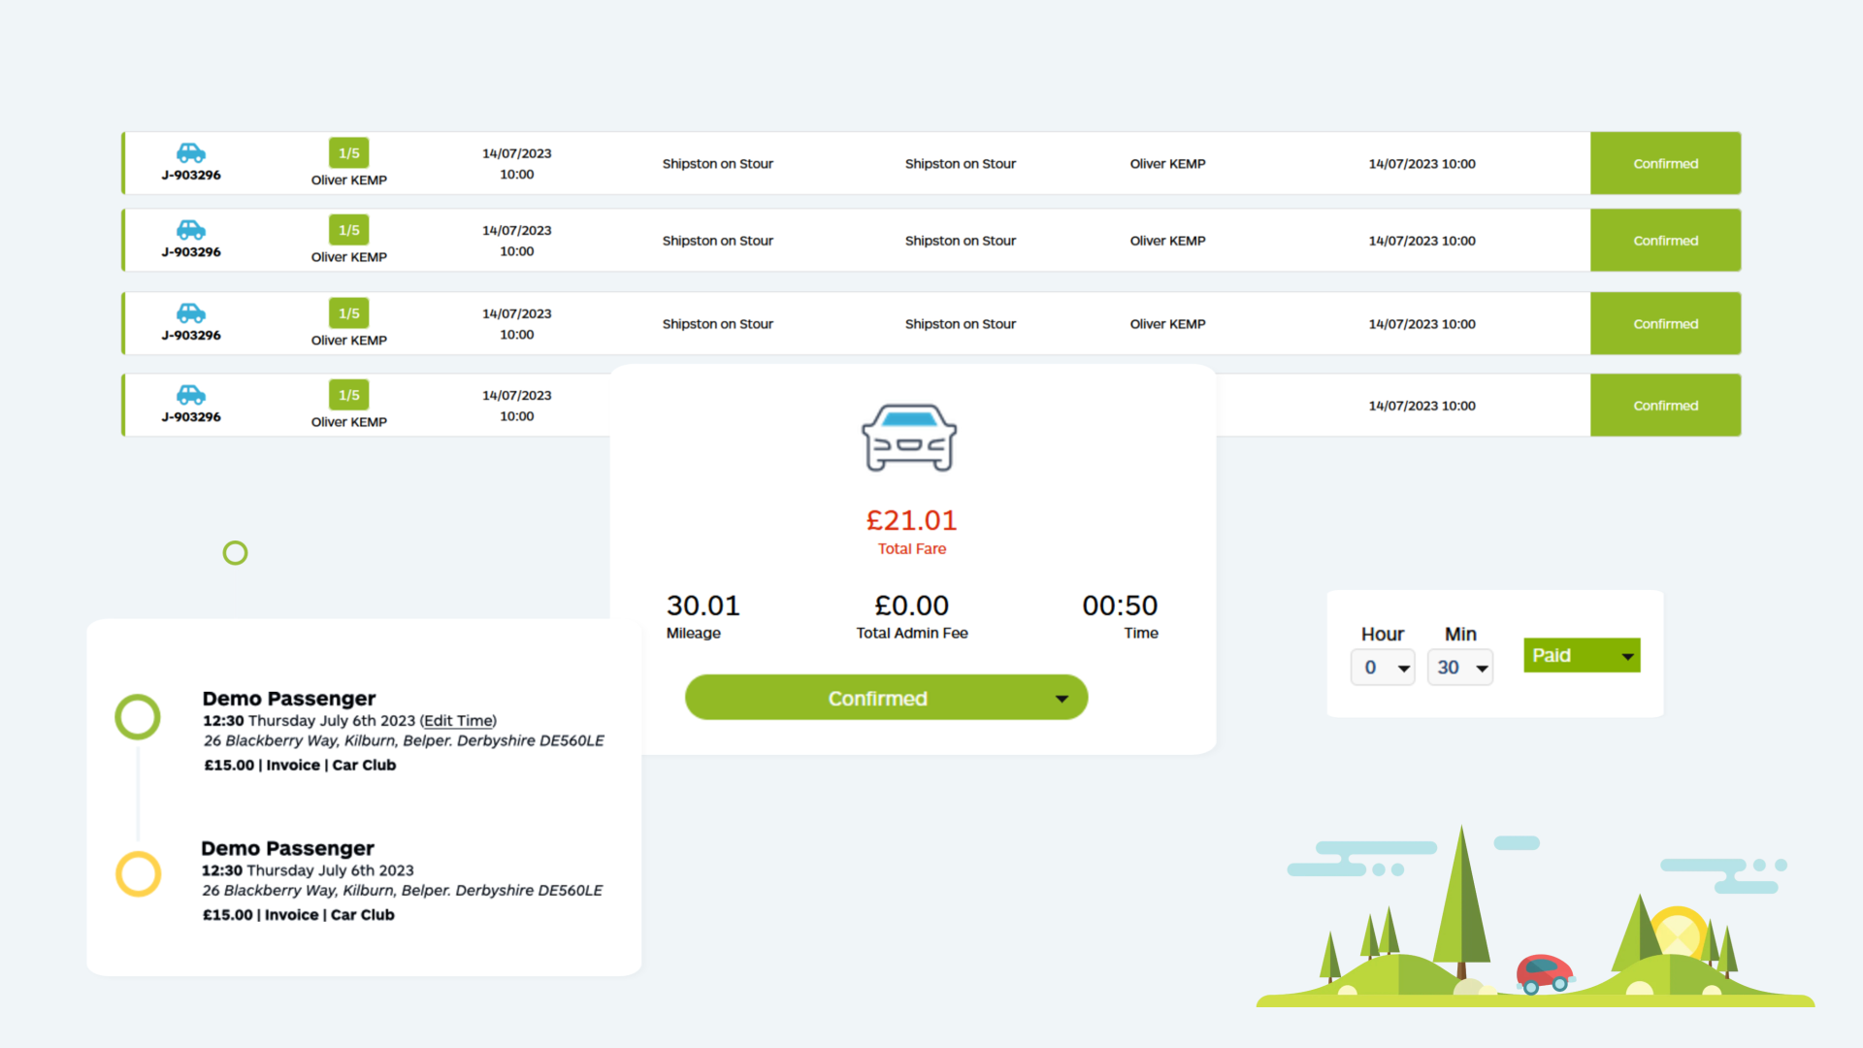Click the 1/5 badge in the third job row

pos(349,313)
